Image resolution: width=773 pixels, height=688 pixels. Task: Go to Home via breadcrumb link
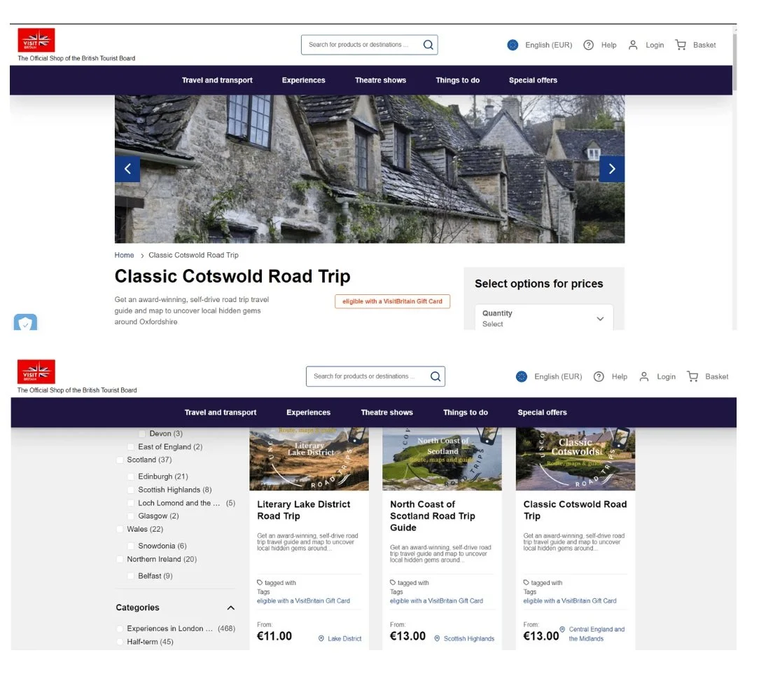124,255
